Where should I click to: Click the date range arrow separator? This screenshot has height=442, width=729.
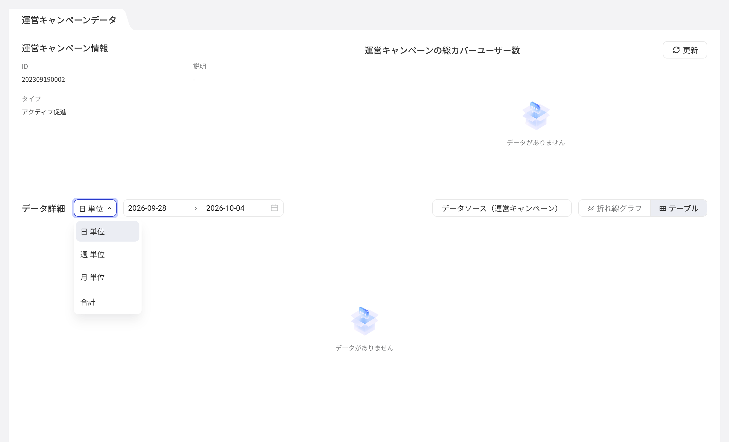196,208
